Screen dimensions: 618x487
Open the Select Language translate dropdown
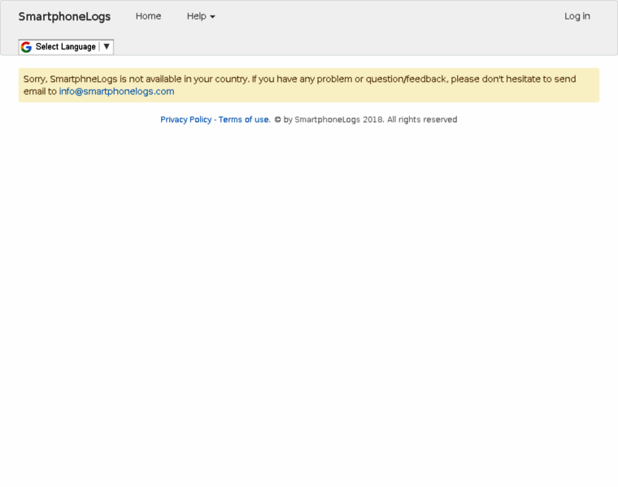pos(66,47)
